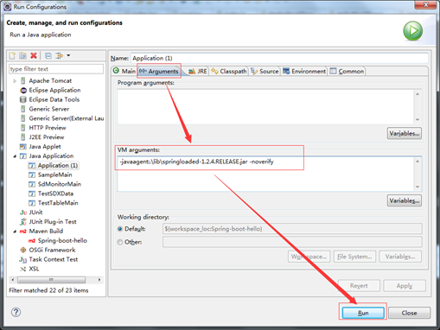Switch to the Main tab

click(x=124, y=71)
